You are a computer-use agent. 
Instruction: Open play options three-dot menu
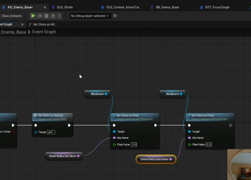(x=59, y=16)
